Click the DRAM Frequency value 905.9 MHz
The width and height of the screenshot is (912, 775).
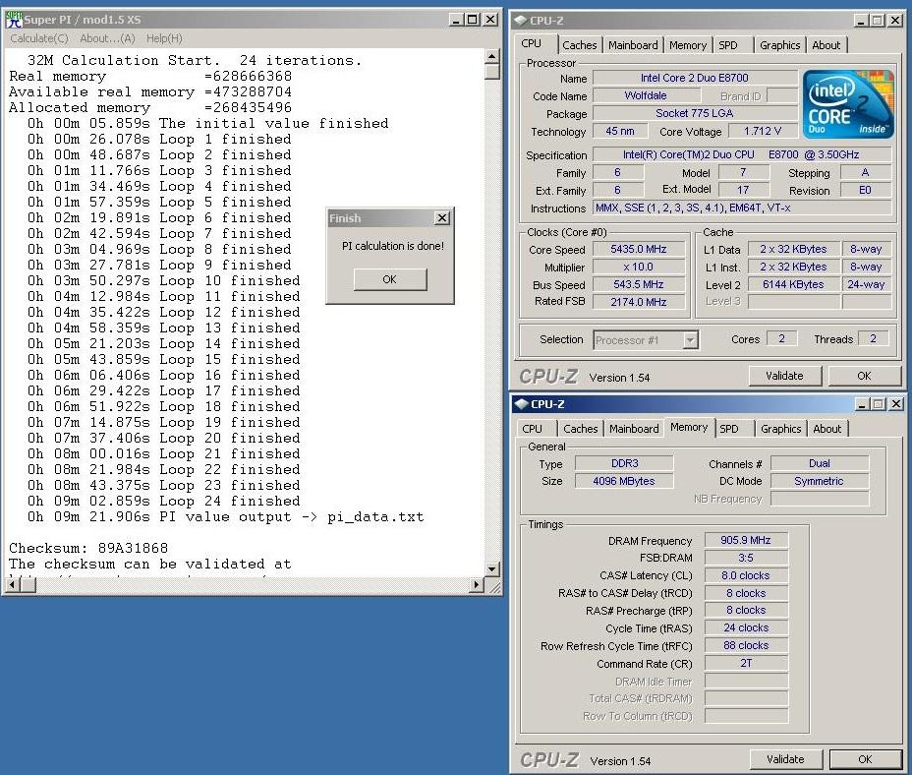[x=746, y=540]
